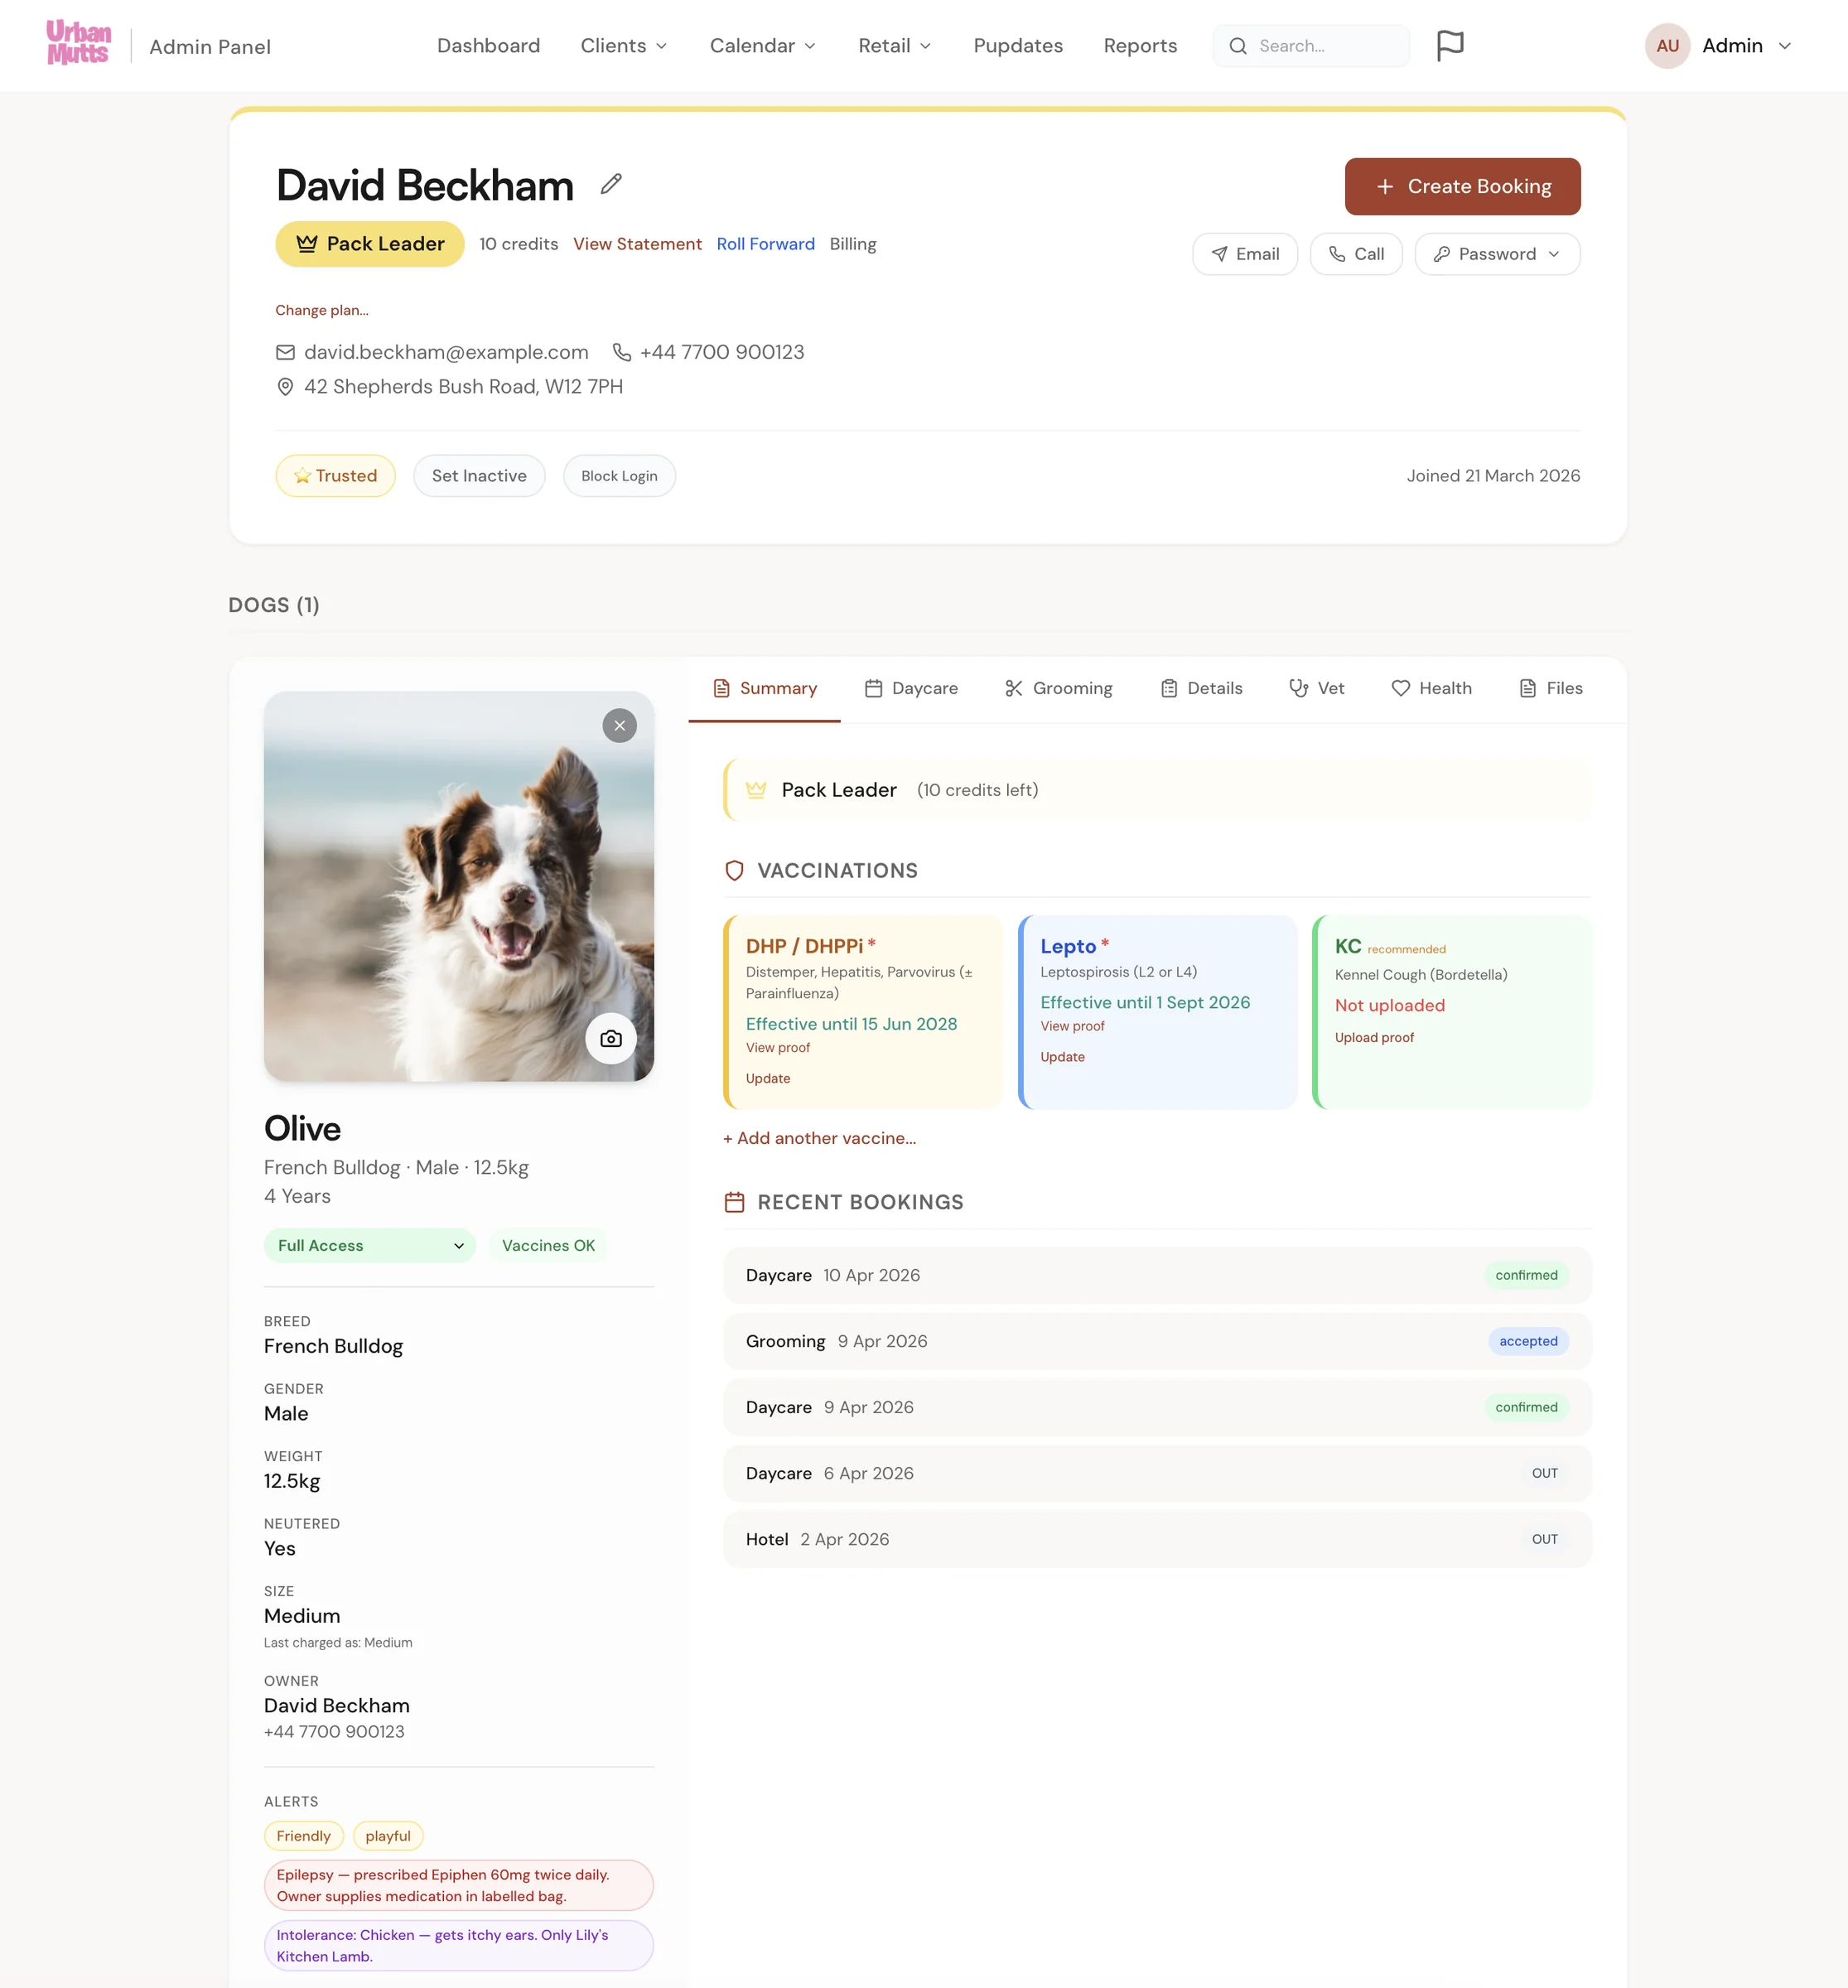Switch to the Health tab
1848x1988 pixels.
[x=1431, y=688]
